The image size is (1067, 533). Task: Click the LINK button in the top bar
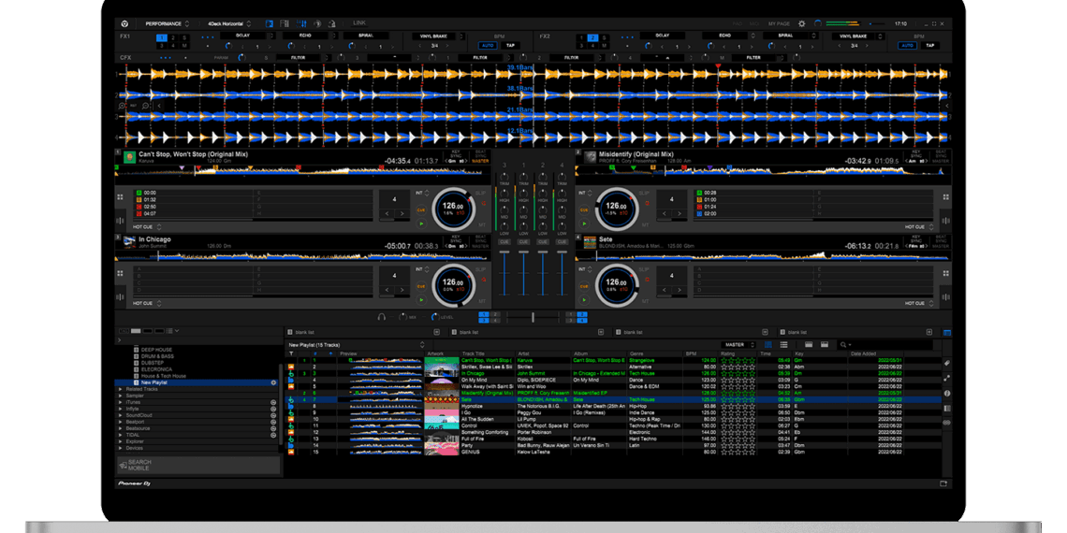point(359,22)
